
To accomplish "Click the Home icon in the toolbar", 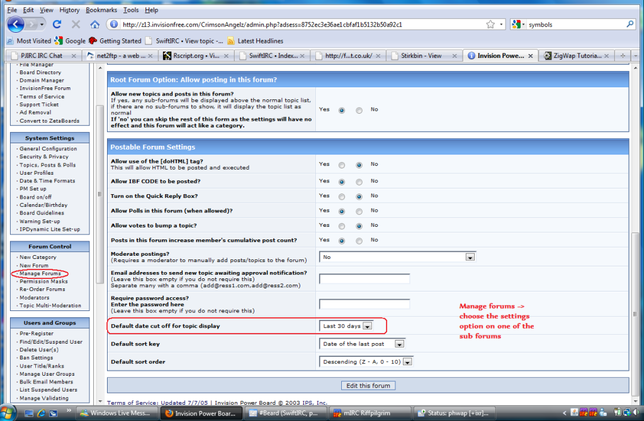I will coord(94,25).
